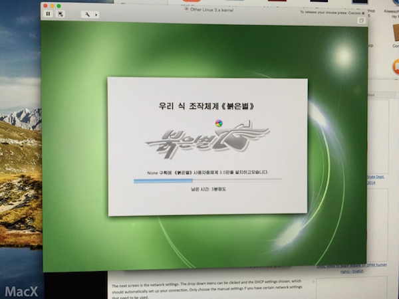Viewport: 399px width, 299px height.
Task: Click the 'Other Linux 3.x kernel' window title
Action: 211,10
